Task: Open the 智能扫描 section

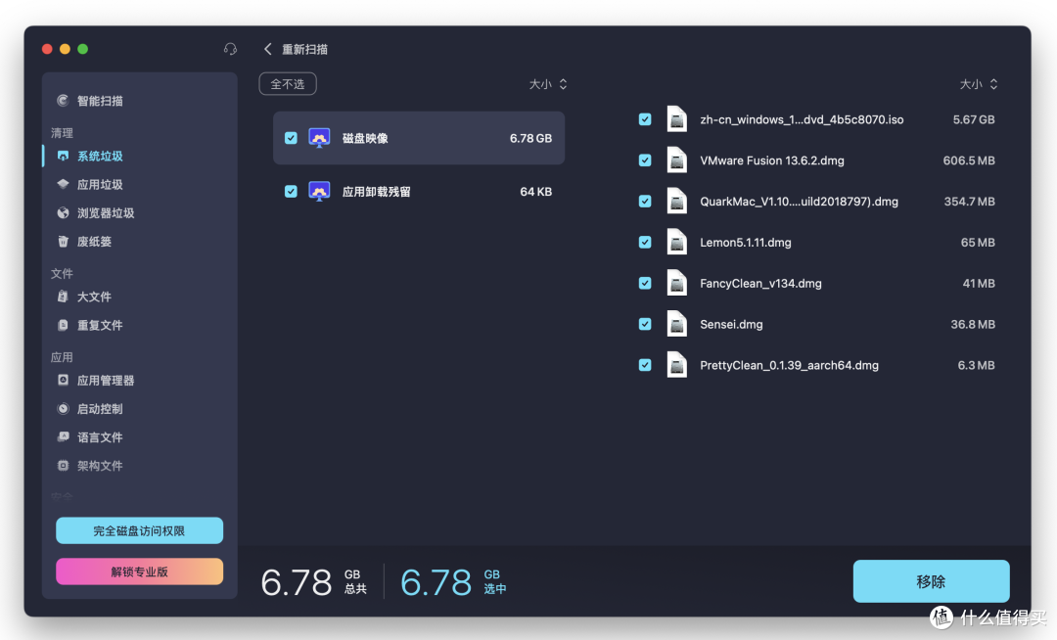Action: tap(100, 101)
